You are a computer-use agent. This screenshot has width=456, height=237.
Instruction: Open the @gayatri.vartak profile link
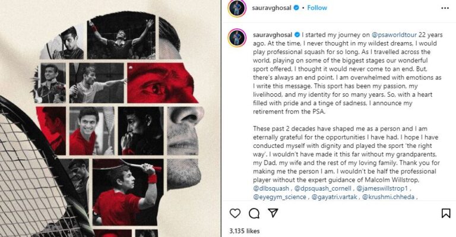click(x=334, y=197)
